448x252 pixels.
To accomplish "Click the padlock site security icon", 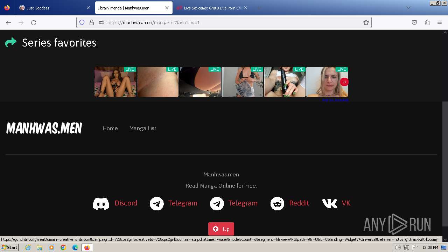I will 92,22.
